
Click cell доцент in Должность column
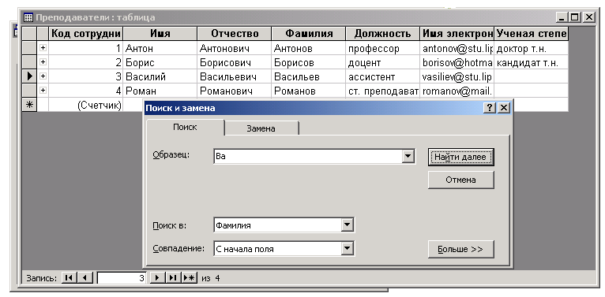click(x=383, y=62)
